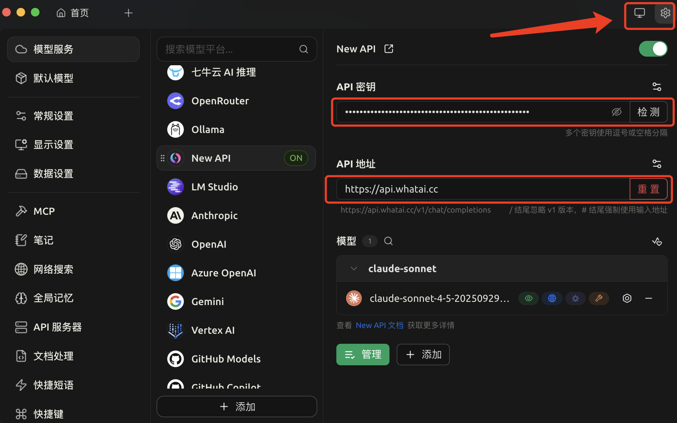
Task: Click 检测 to test the API key
Action: click(x=648, y=111)
